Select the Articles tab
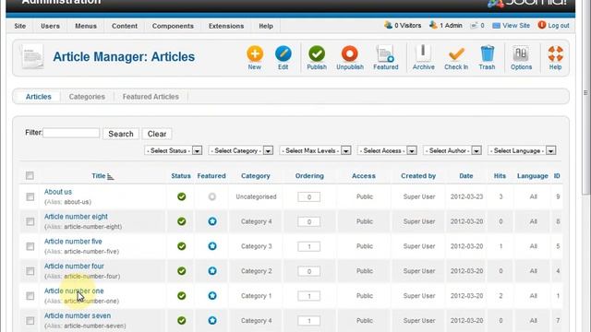The image size is (591, 332). tap(38, 97)
